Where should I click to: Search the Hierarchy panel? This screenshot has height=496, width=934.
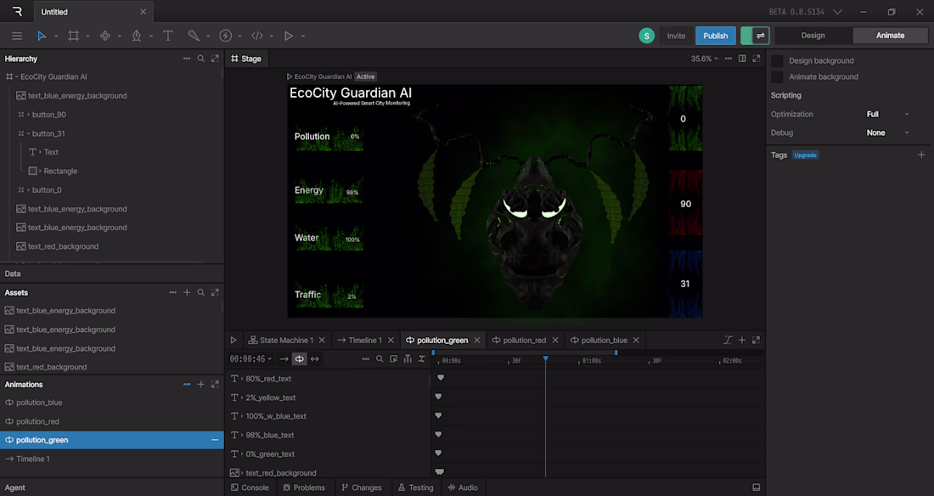200,59
